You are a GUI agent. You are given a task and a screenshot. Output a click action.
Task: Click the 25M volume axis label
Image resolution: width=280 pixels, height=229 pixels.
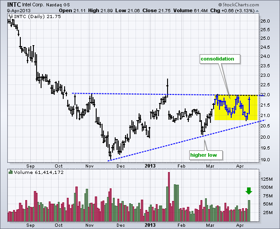[268, 213]
